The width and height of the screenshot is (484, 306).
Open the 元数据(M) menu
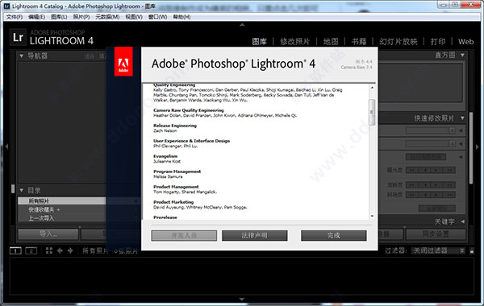tap(107, 17)
